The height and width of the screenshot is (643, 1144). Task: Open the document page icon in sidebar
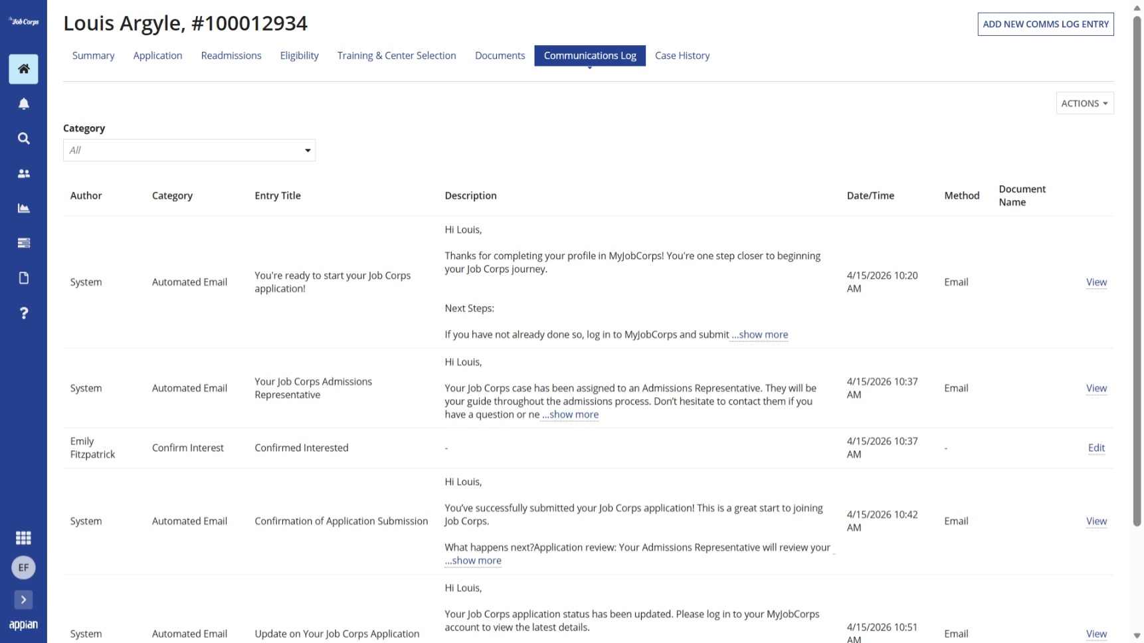point(23,278)
